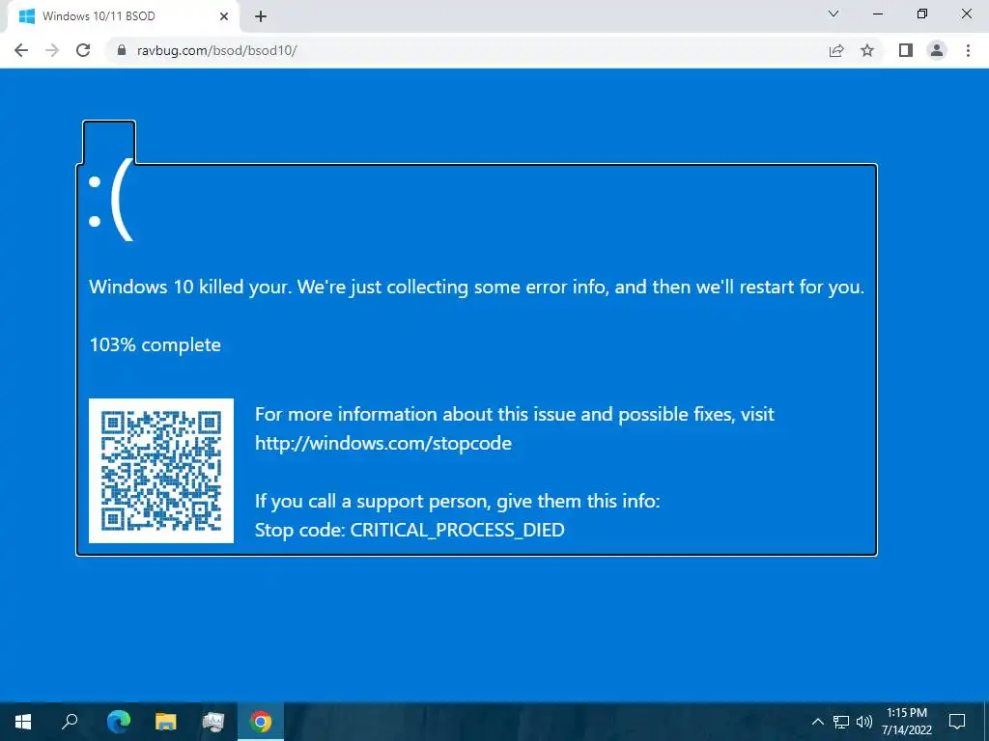Minimize the Chrome window
This screenshot has height=741, width=989.
877,14
